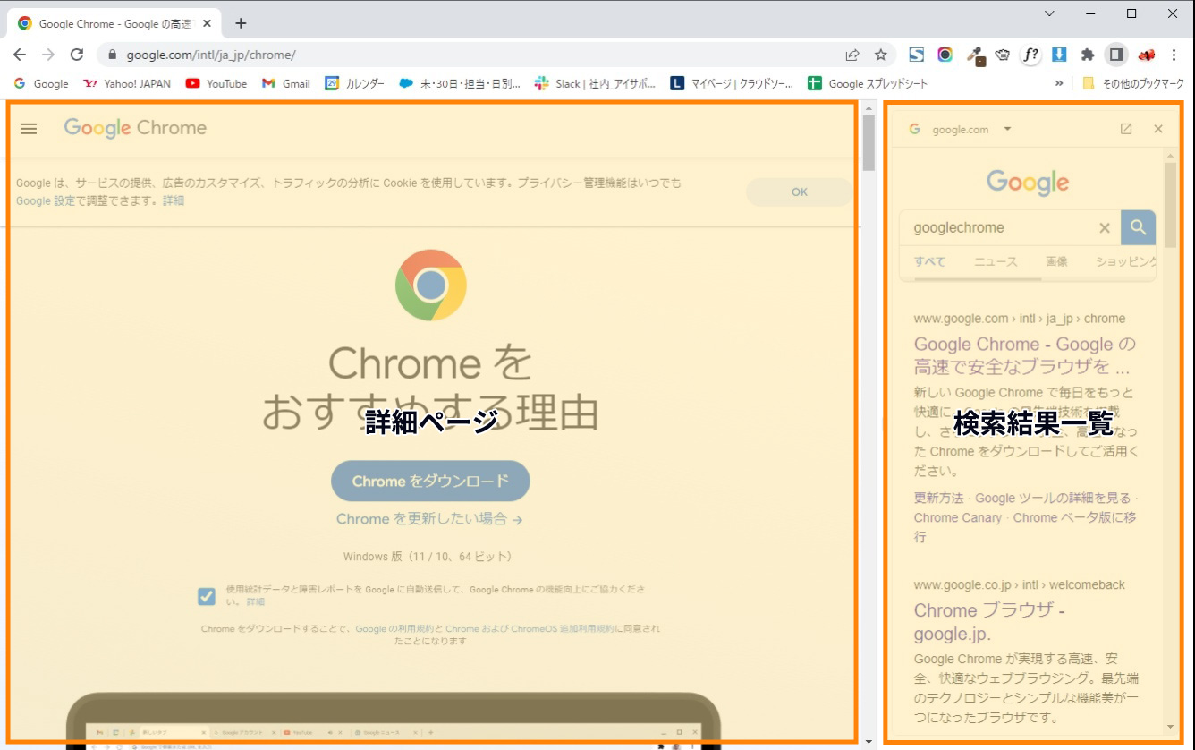Open the カレンダー bookmark
Viewport: 1195px width, 750px height.
pos(355,83)
